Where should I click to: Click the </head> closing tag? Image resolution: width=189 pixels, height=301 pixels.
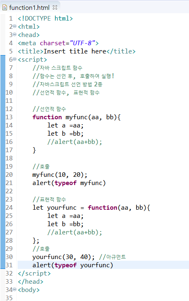point(31,282)
